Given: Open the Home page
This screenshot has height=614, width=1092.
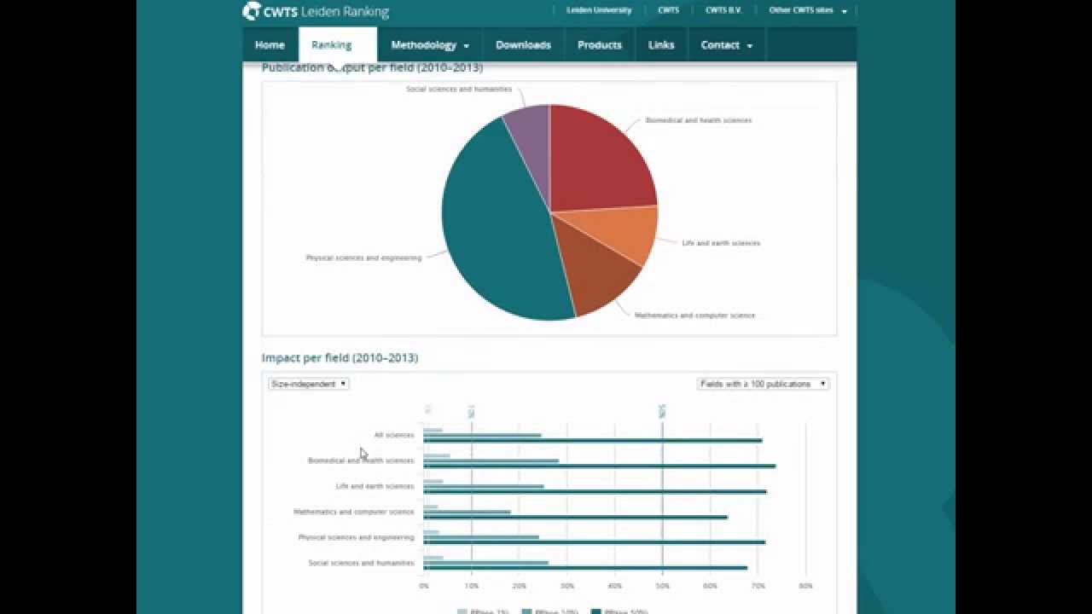Looking at the screenshot, I should 270,45.
